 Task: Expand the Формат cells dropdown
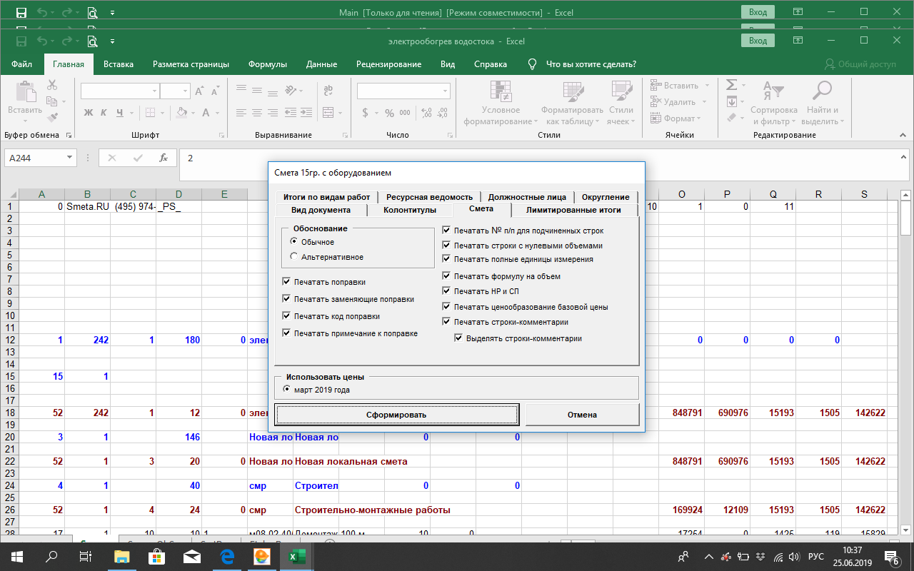[x=699, y=118]
